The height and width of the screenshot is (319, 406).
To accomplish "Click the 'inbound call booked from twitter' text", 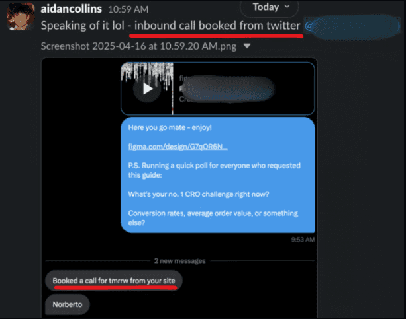I will pos(217,26).
